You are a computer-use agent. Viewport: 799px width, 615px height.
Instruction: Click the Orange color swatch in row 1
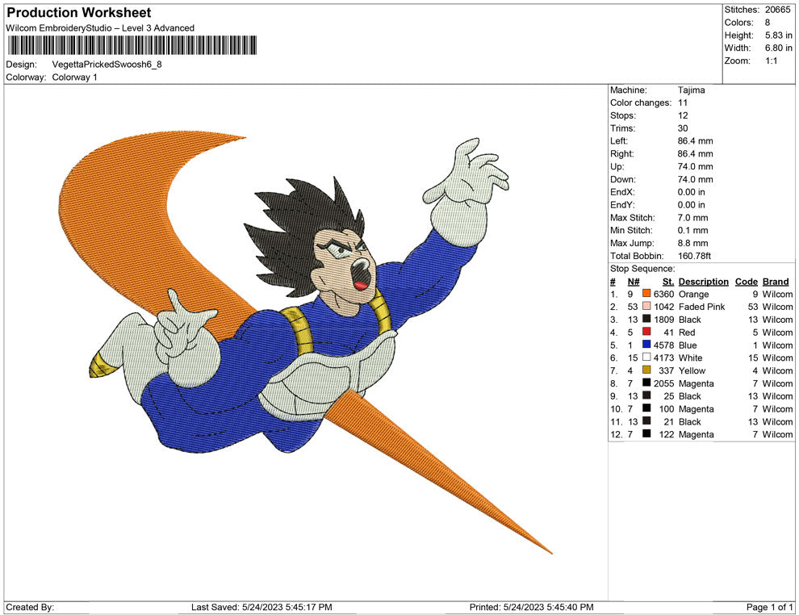[x=646, y=294]
